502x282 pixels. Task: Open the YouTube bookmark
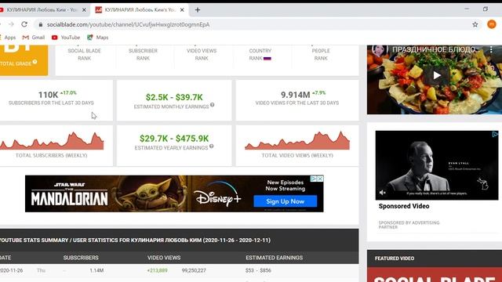(66, 38)
